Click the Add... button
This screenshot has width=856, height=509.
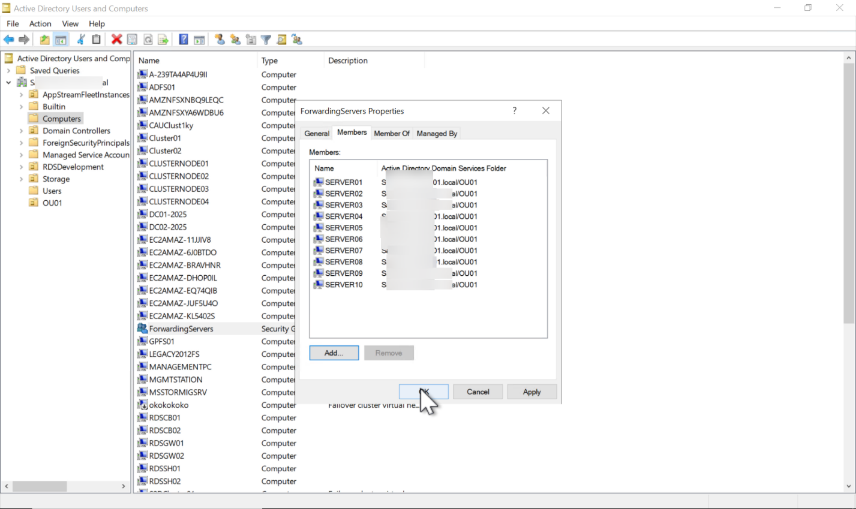[x=334, y=353]
